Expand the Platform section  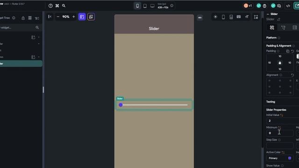tap(271, 38)
